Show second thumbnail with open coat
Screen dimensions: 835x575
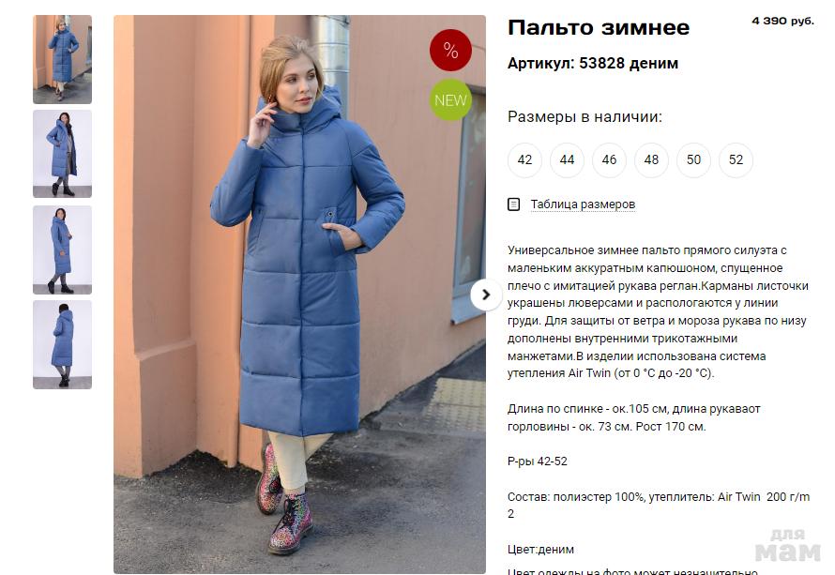click(62, 154)
